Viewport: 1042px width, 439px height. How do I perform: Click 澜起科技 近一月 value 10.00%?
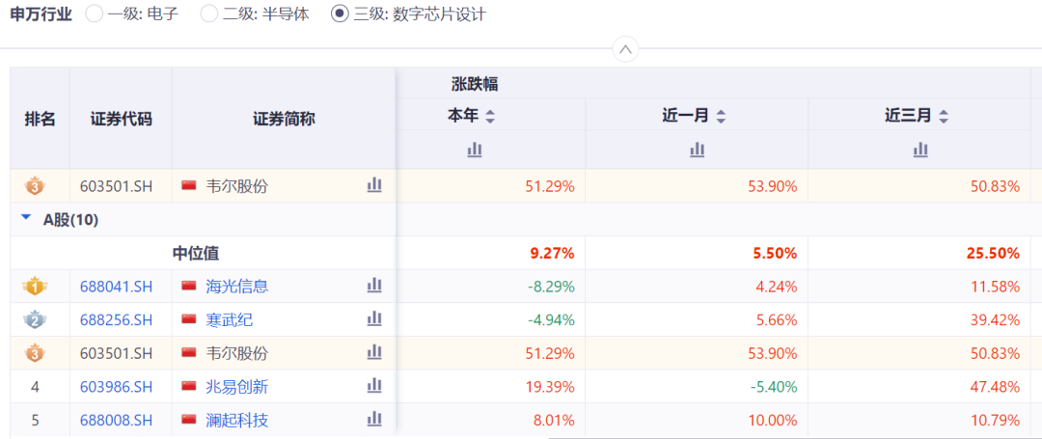point(771,420)
